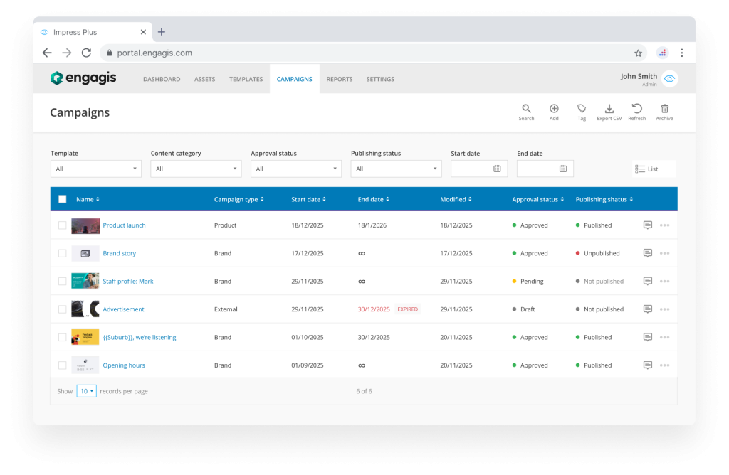Sort the table by the Modified column
Viewport: 729px width, 475px height.
(x=455, y=200)
